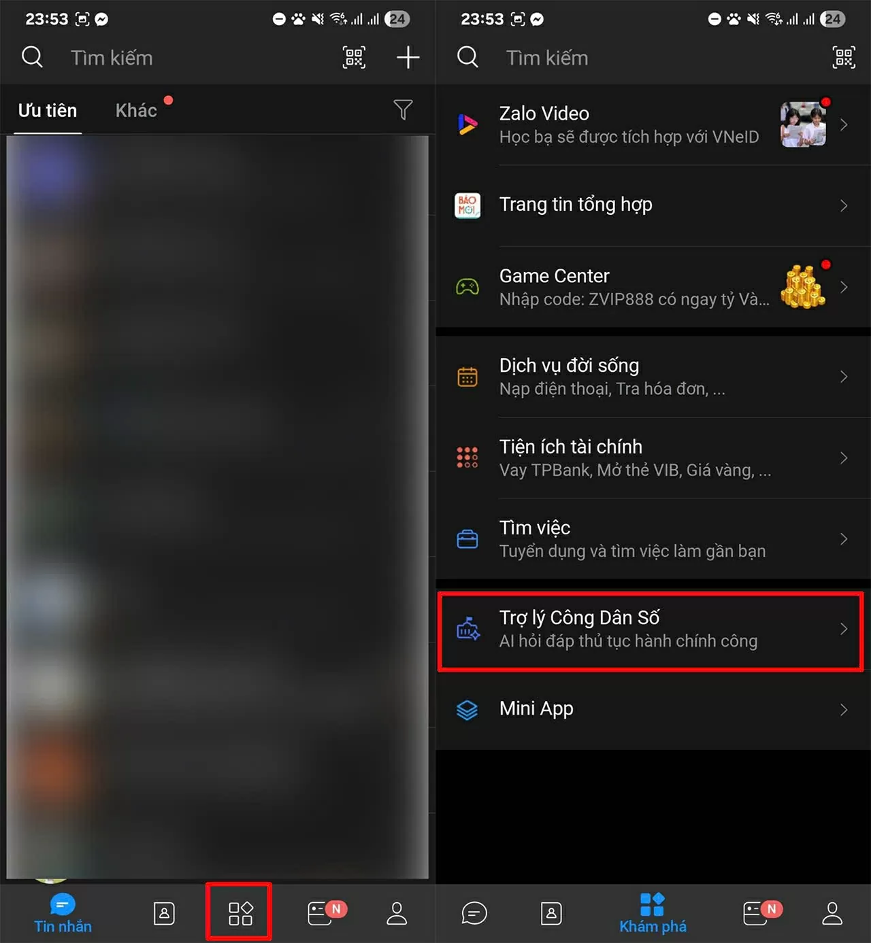Tap the Tiện ích tài chính keypad icon
The height and width of the screenshot is (943, 871).
point(467,458)
